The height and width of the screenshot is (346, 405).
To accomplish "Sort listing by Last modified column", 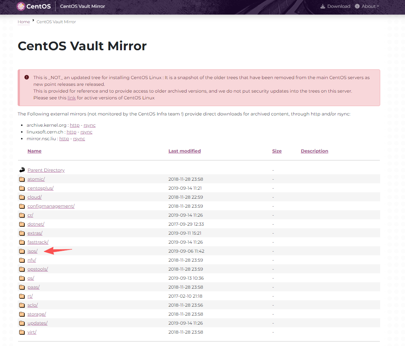I will pos(184,151).
